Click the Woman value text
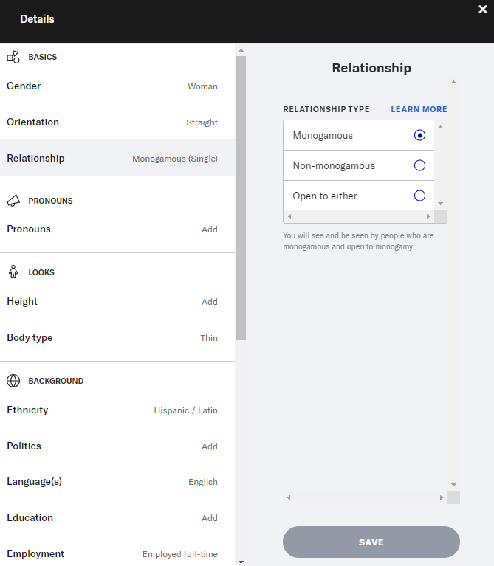This screenshot has height=566, width=494. tap(202, 86)
